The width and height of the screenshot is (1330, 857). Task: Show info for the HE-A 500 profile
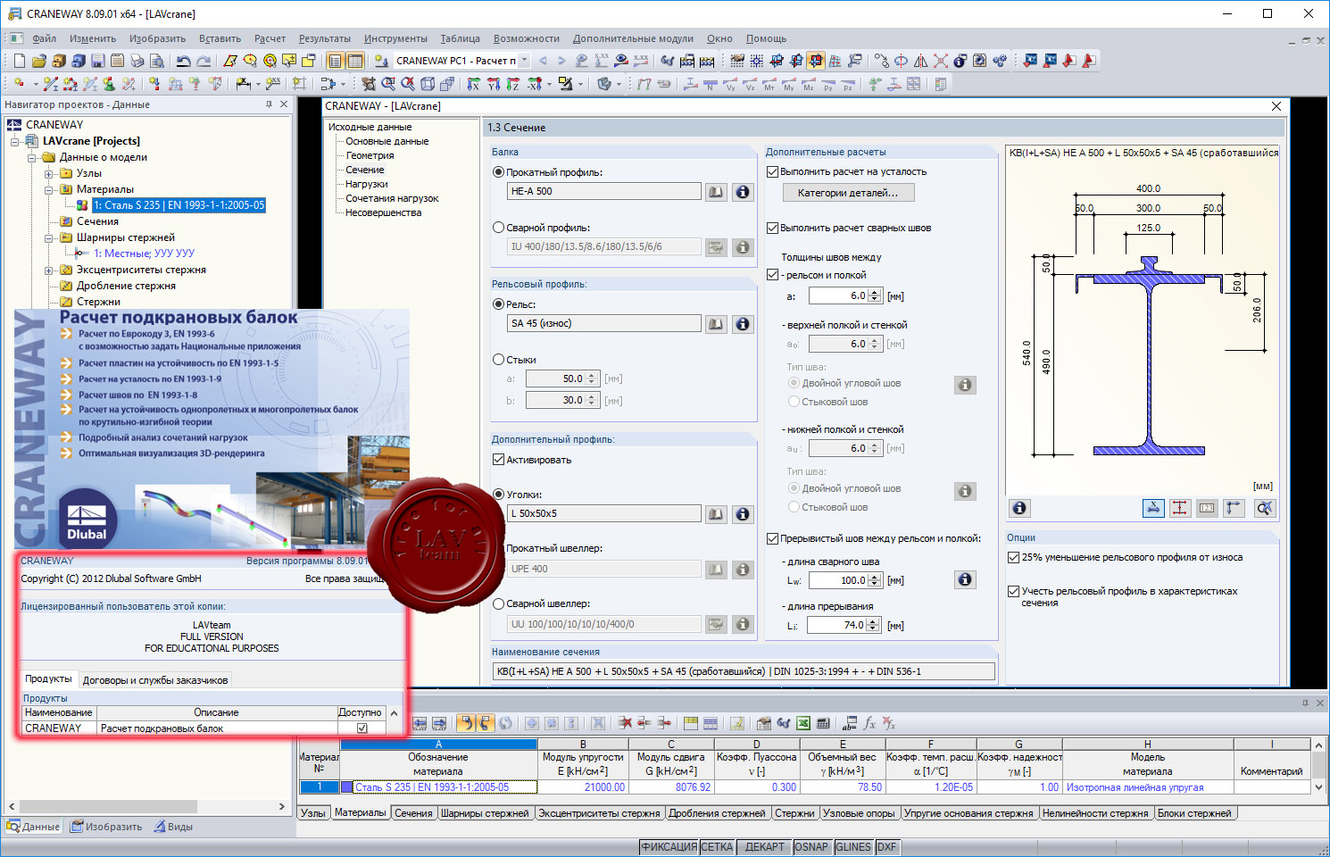point(743,192)
